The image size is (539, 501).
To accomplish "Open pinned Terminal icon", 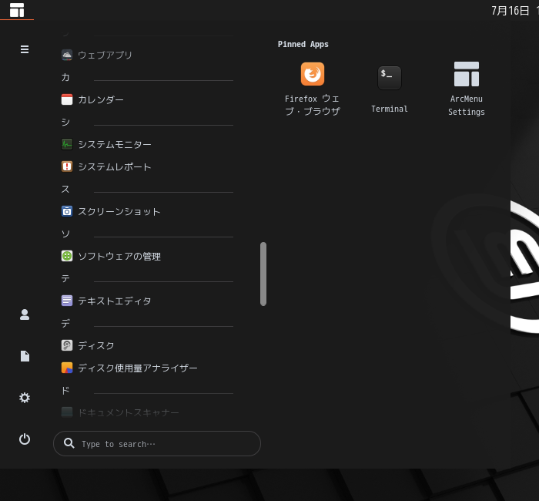I will [x=390, y=78].
